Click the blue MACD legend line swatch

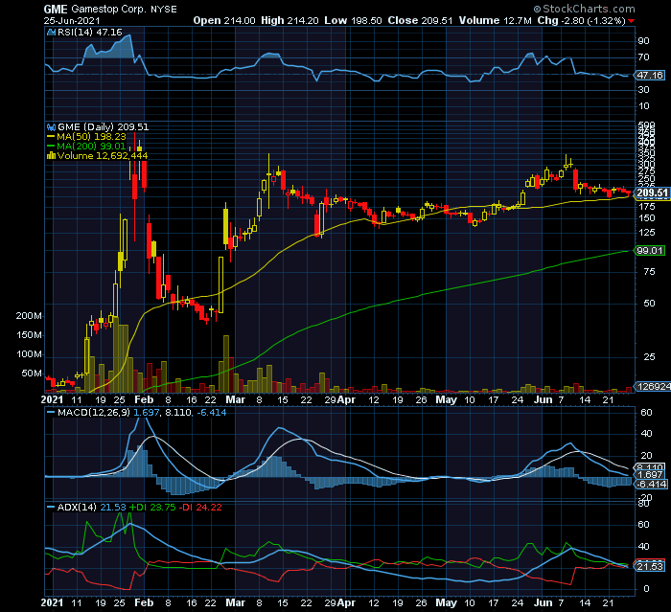pos(51,412)
